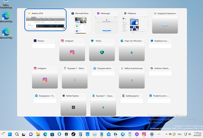Switch to the Προβολή μήνα -... window card
The height and width of the screenshot is (138, 203).
coord(159,98)
